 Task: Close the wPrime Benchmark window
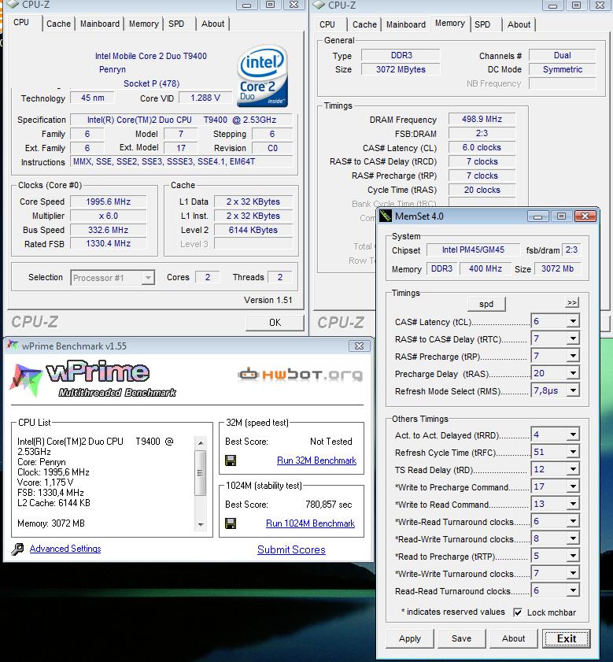(359, 346)
